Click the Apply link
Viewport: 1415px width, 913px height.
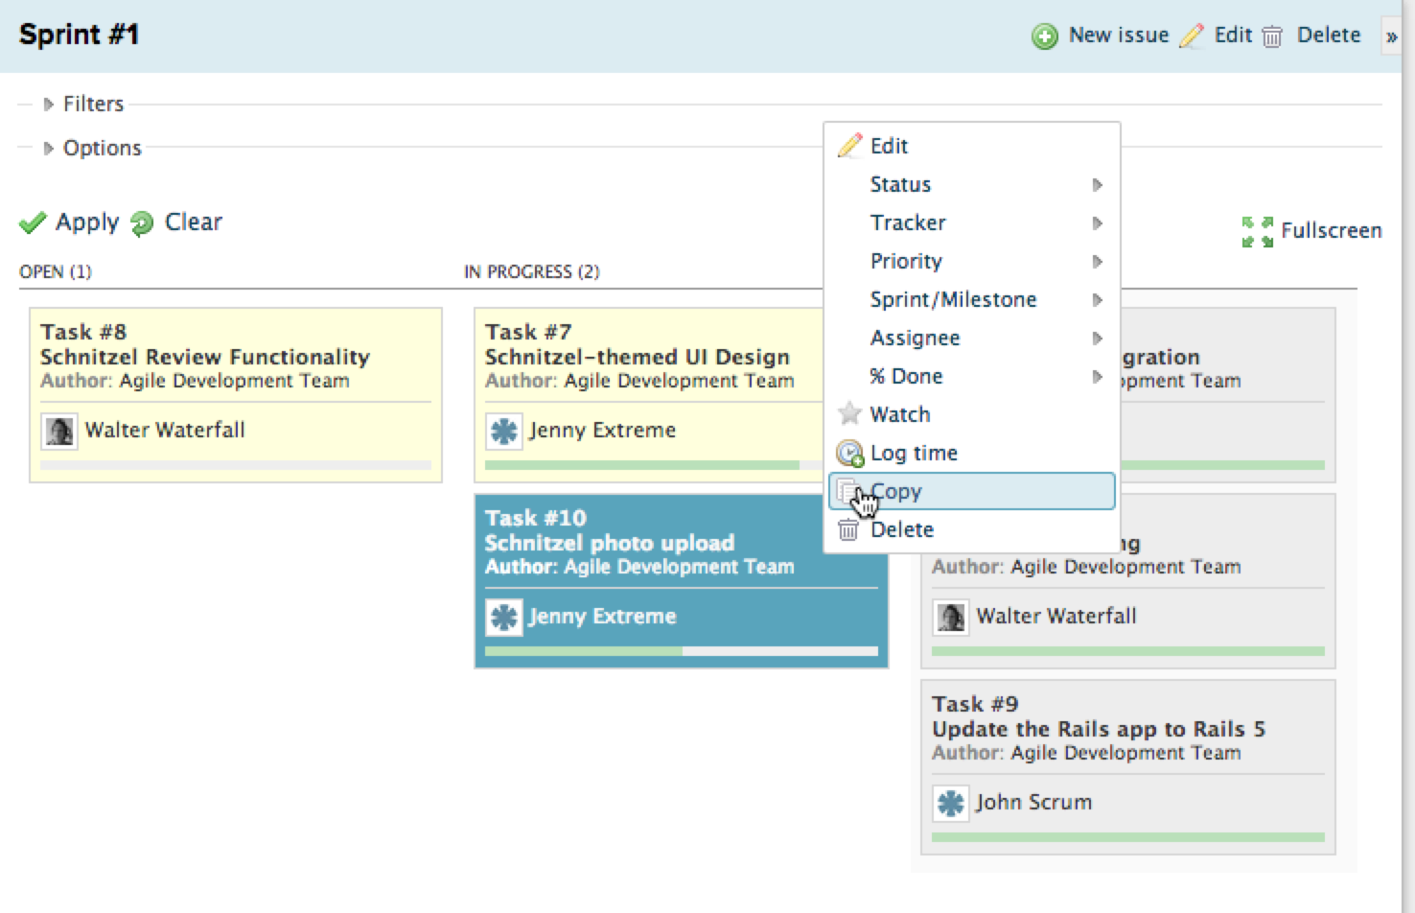coord(87,222)
